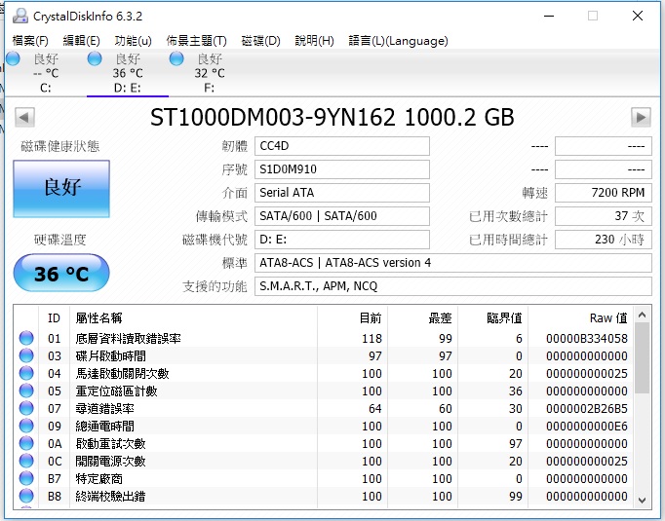Image resolution: width=665 pixels, height=521 pixels.
Task: Click the Raw 值 column header
Action: [x=580, y=318]
